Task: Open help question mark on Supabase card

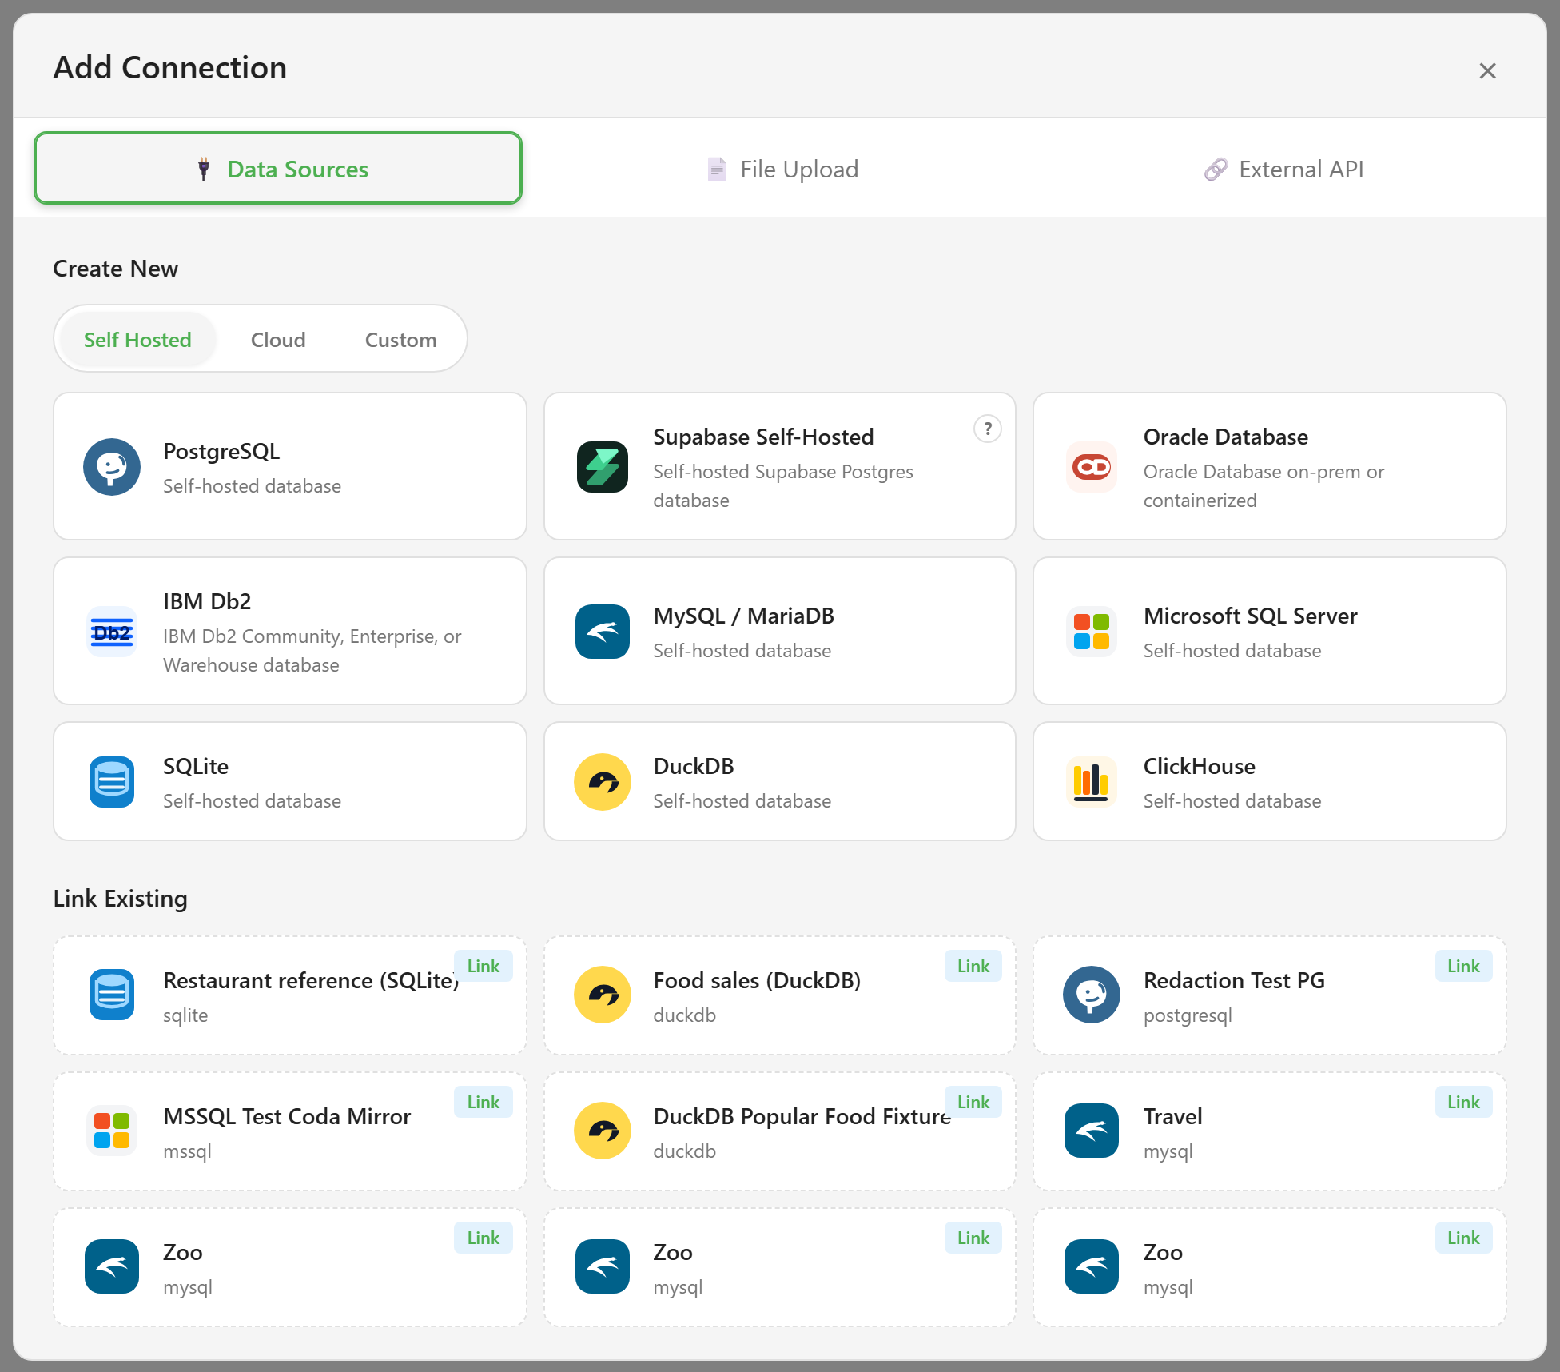Action: (x=988, y=429)
